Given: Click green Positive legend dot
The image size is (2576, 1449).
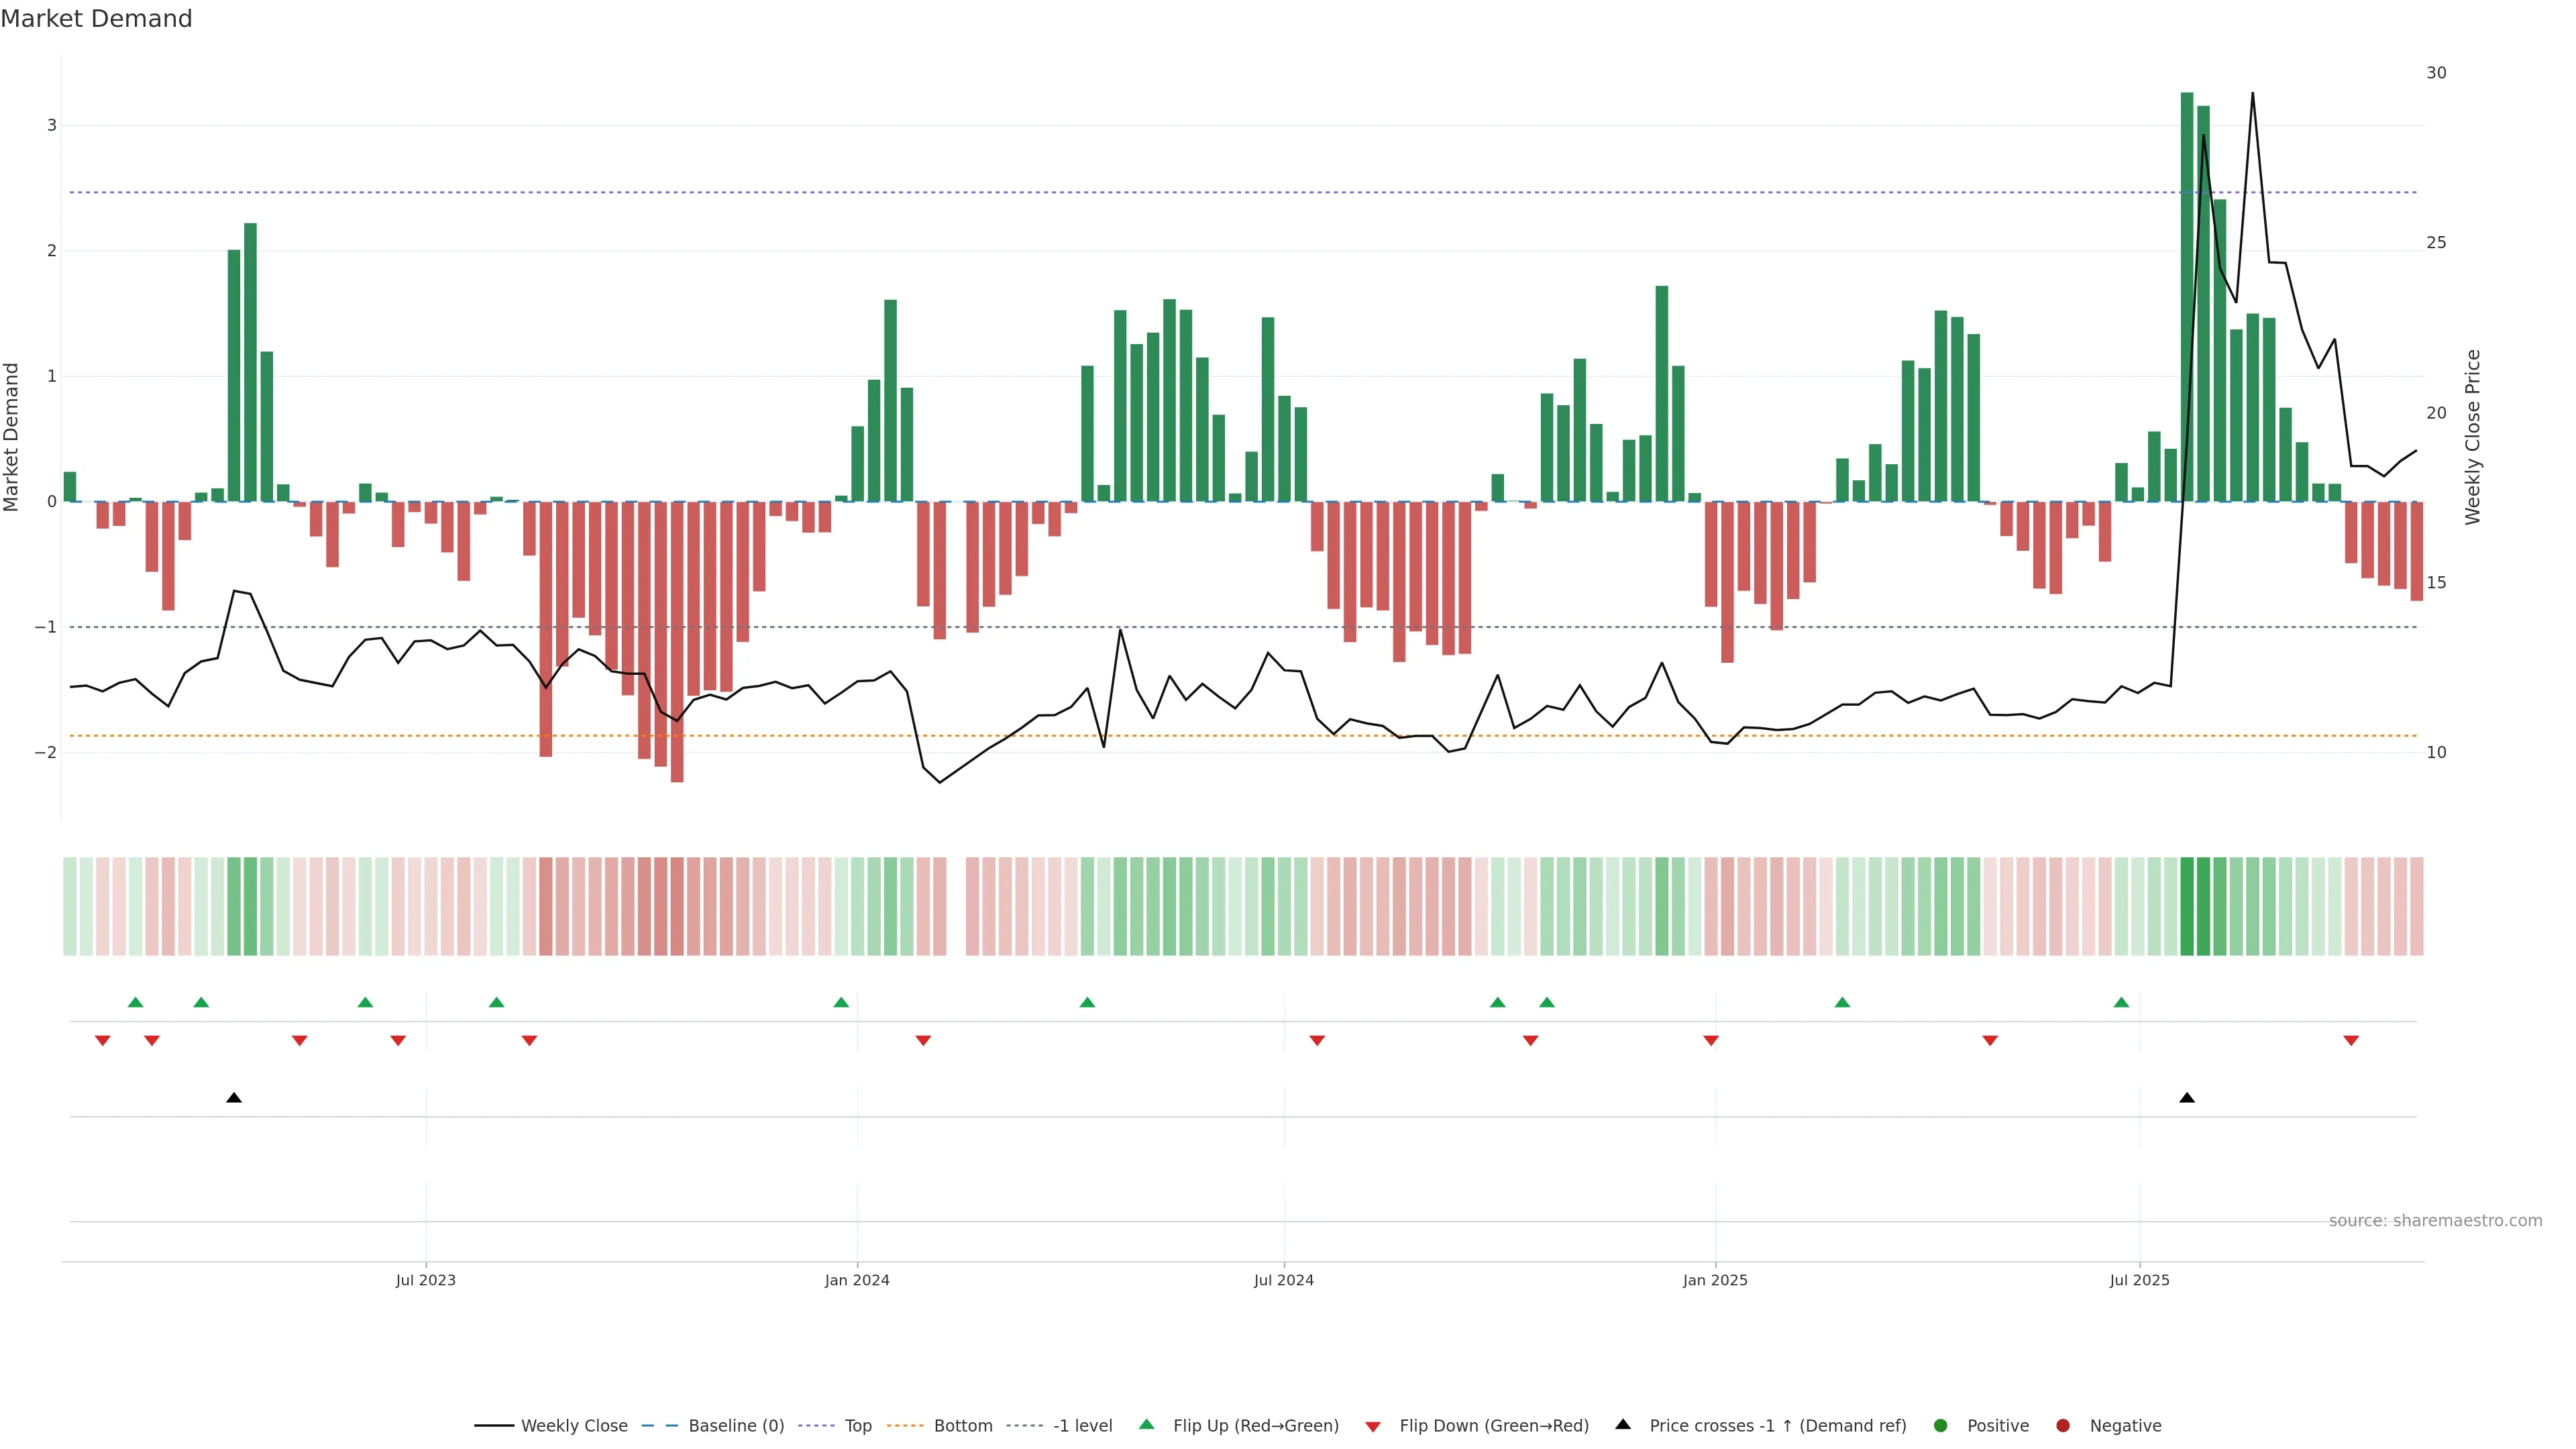Looking at the screenshot, I should 1941,1425.
